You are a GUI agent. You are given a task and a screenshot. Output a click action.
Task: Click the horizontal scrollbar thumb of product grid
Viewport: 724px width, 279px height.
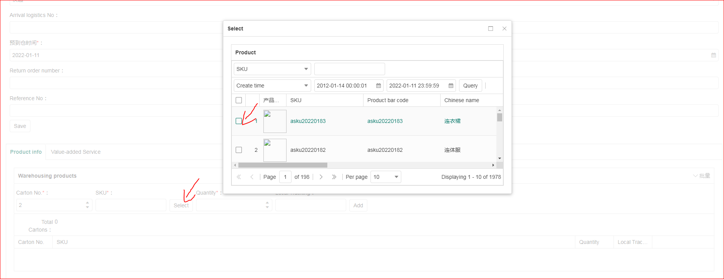click(x=283, y=165)
